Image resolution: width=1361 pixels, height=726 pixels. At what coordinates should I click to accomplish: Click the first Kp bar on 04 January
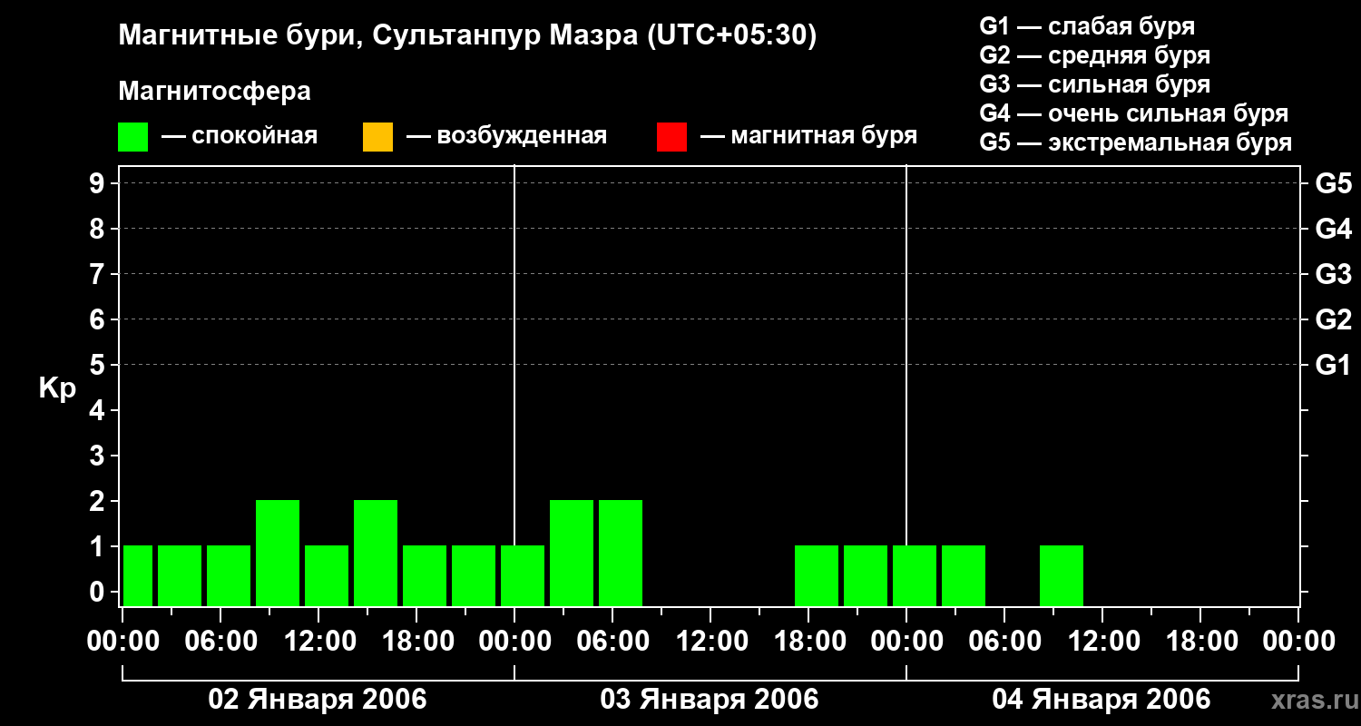coord(915,575)
